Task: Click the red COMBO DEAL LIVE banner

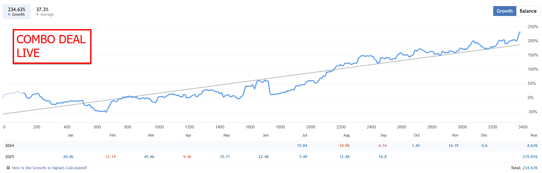Action: (52, 46)
